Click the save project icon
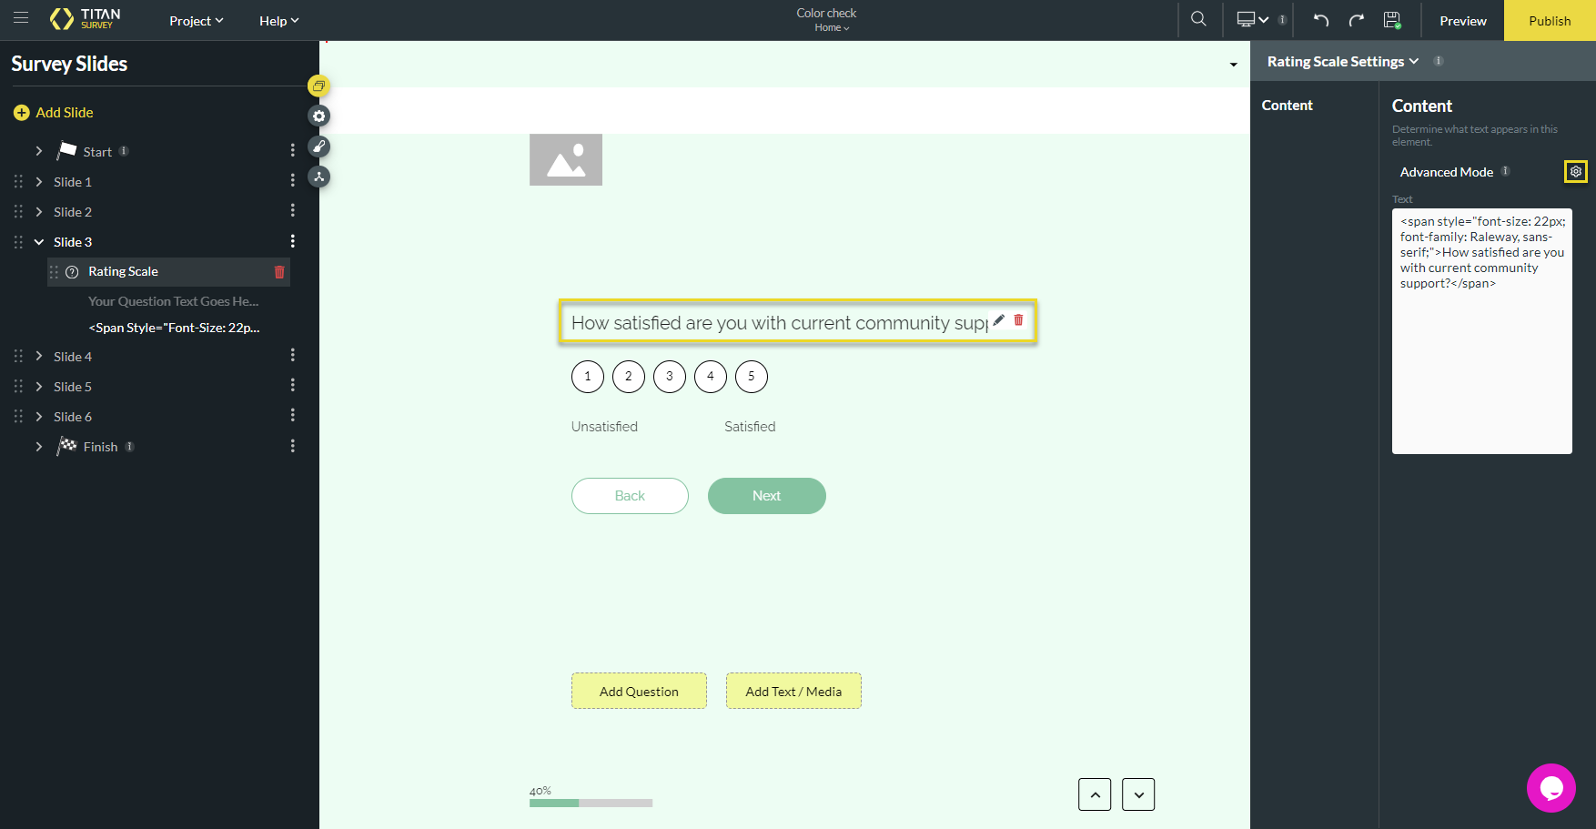Screen dimensions: 1596x829 [x=1391, y=20]
